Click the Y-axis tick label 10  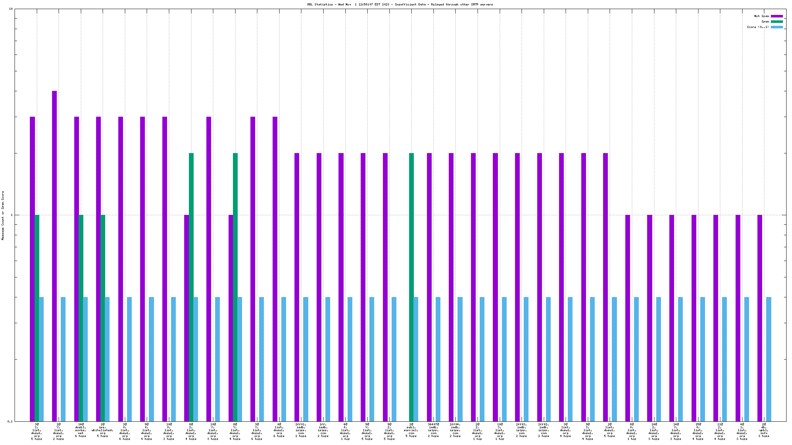11,9
